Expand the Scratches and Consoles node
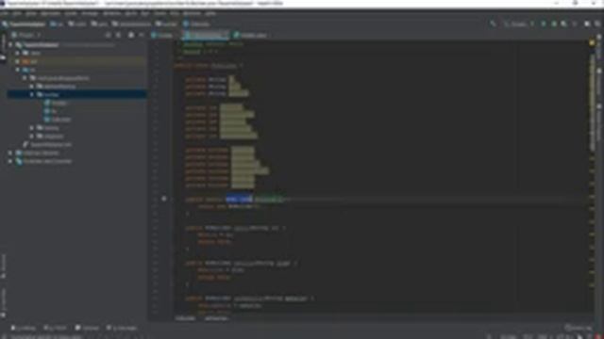 point(10,161)
